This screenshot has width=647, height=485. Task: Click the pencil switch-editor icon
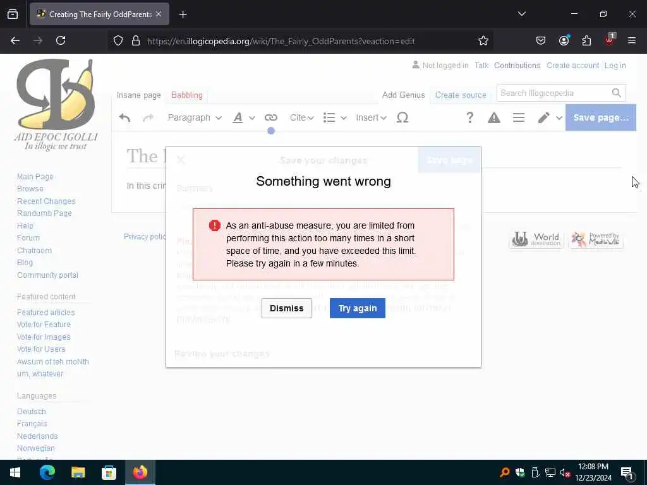pos(544,118)
